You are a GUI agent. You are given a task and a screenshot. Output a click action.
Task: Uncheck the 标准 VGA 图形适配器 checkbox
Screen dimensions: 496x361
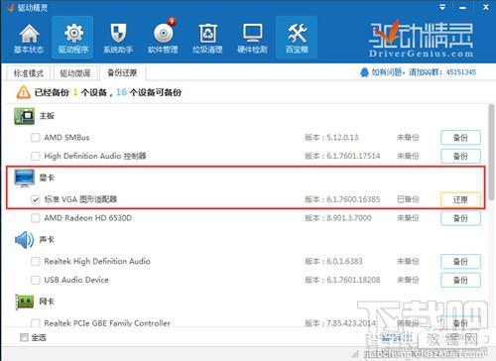36,199
